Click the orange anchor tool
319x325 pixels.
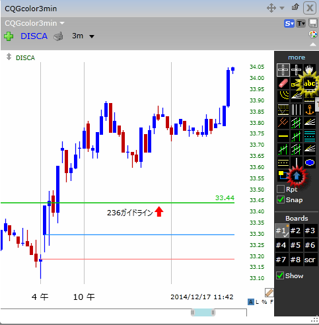[310, 110]
